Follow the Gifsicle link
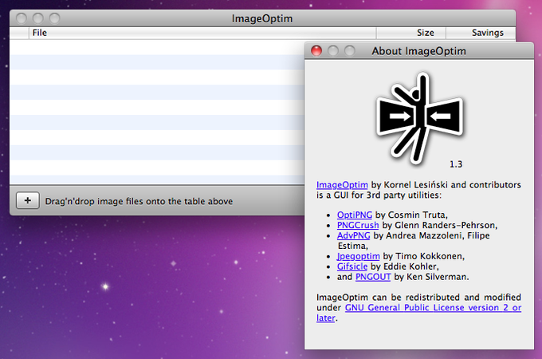This screenshot has width=542, height=359. coord(352,266)
